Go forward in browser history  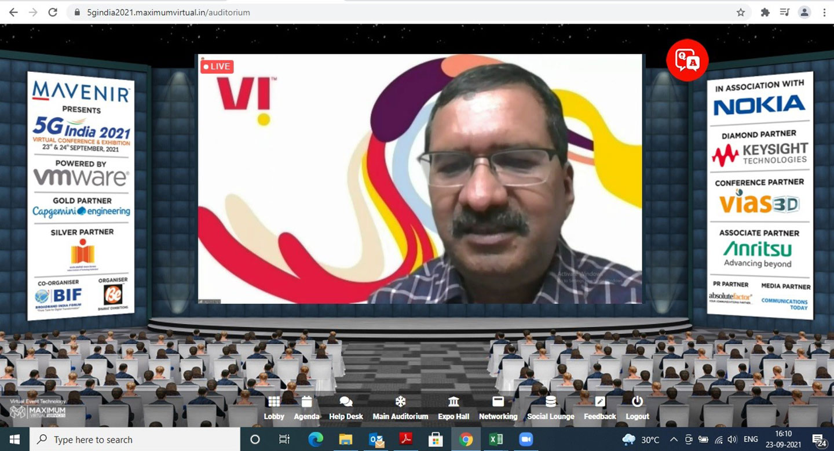coord(33,12)
